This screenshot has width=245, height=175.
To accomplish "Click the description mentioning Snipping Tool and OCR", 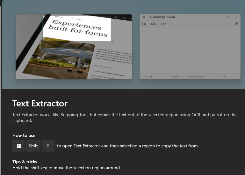I will coord(124,118).
